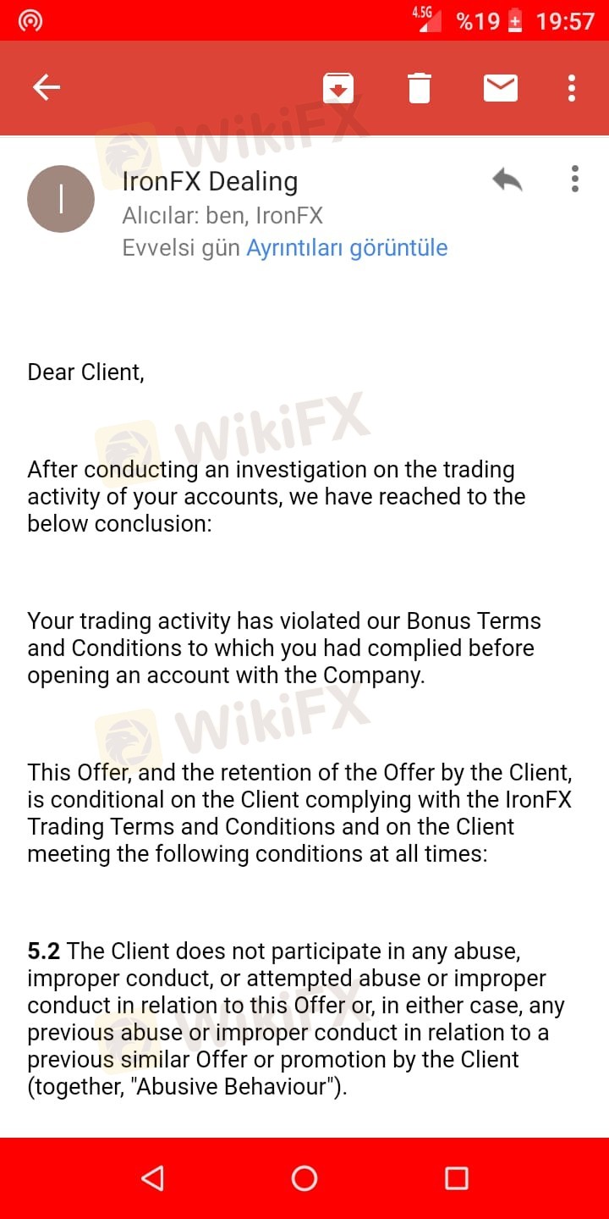Tap the sender name IronFX Dealing

[x=210, y=181]
